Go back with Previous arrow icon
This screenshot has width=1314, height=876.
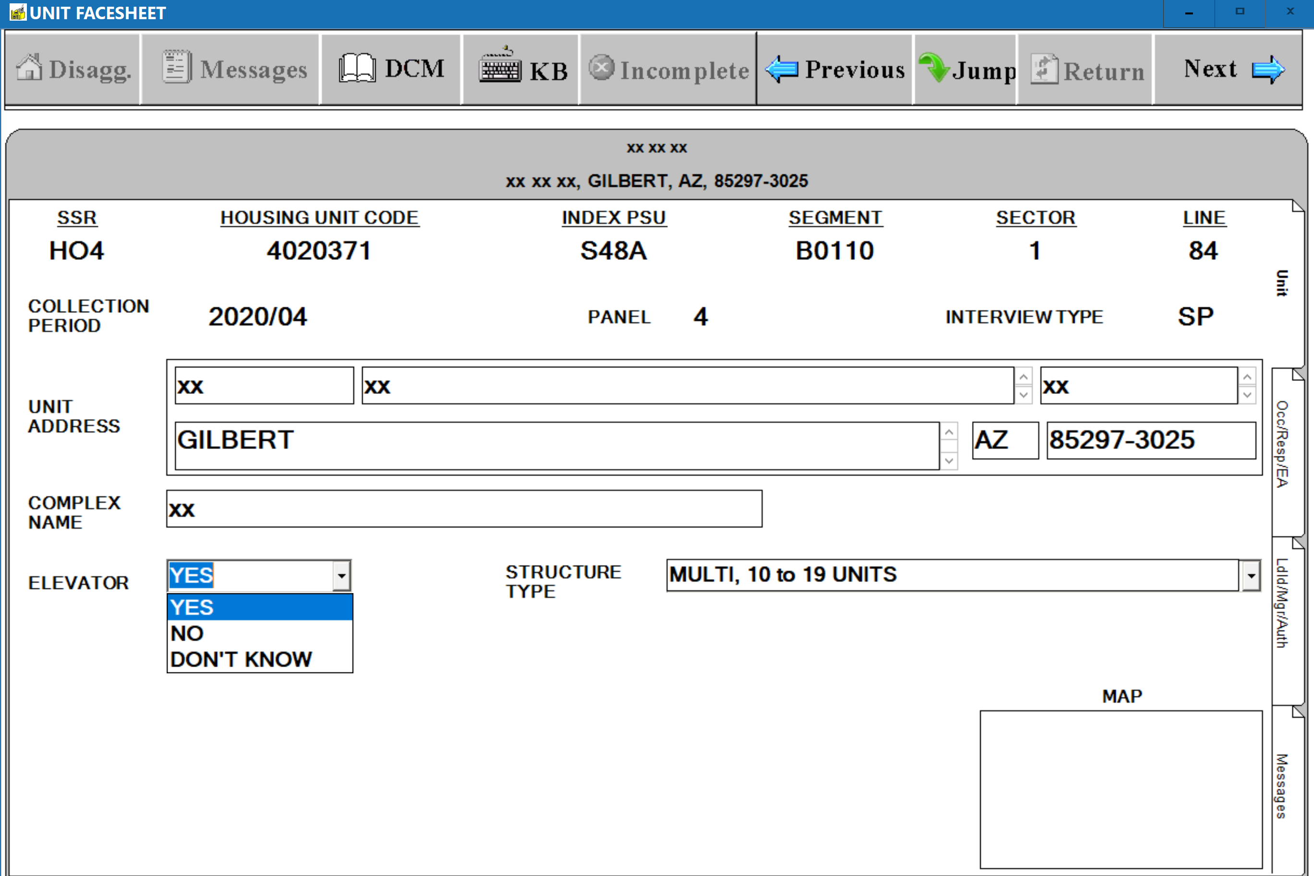click(x=782, y=70)
